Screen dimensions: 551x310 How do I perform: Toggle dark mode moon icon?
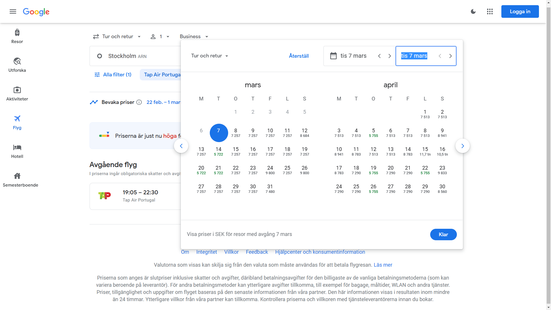click(473, 11)
